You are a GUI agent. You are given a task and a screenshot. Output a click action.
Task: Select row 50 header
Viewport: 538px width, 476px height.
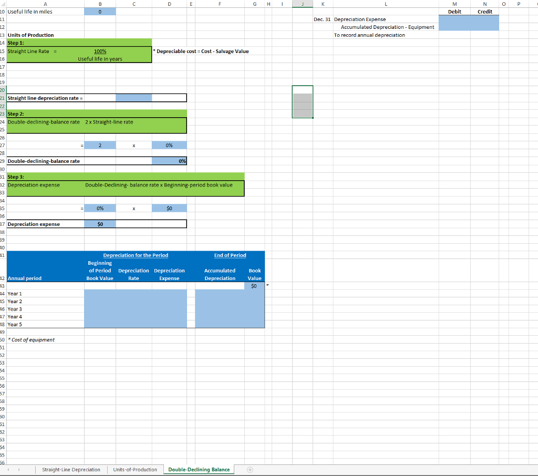(x=3, y=340)
